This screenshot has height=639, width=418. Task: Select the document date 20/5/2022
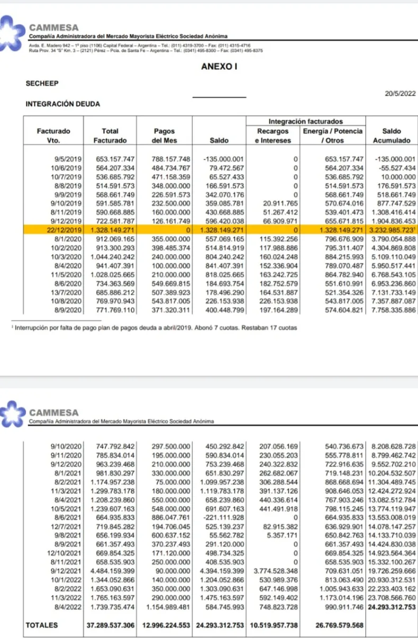(401, 94)
